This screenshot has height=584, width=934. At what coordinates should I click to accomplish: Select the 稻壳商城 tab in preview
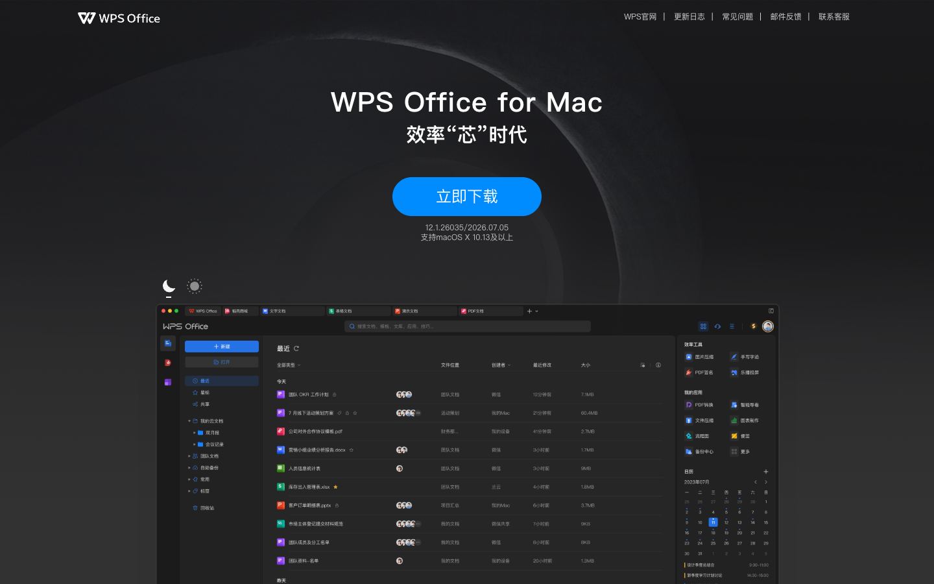(240, 311)
